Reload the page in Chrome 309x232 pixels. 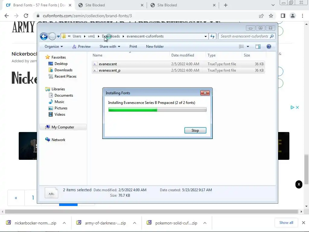pyautogui.click(x=26, y=16)
